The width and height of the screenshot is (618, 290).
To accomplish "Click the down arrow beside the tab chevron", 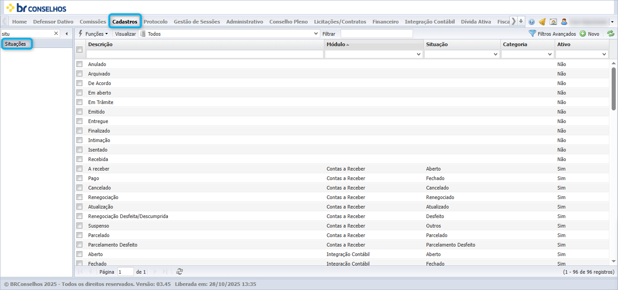I will coord(521,21).
